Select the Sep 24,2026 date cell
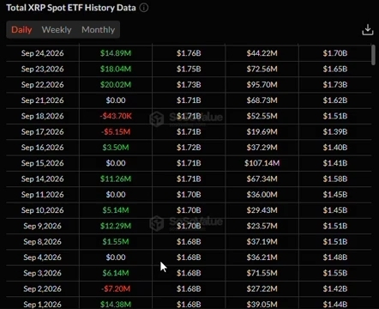 pyautogui.click(x=43, y=53)
